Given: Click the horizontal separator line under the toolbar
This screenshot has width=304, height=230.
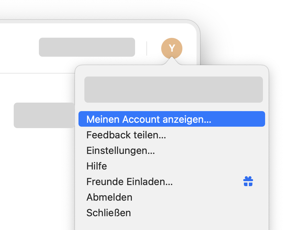Looking at the screenshot, I should 37,73.
